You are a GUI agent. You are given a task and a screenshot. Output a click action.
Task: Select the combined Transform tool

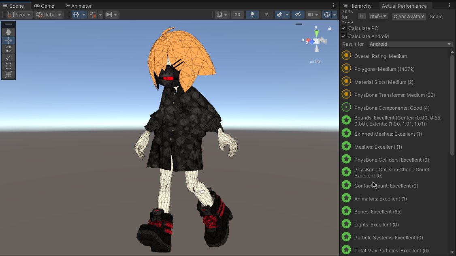9,75
